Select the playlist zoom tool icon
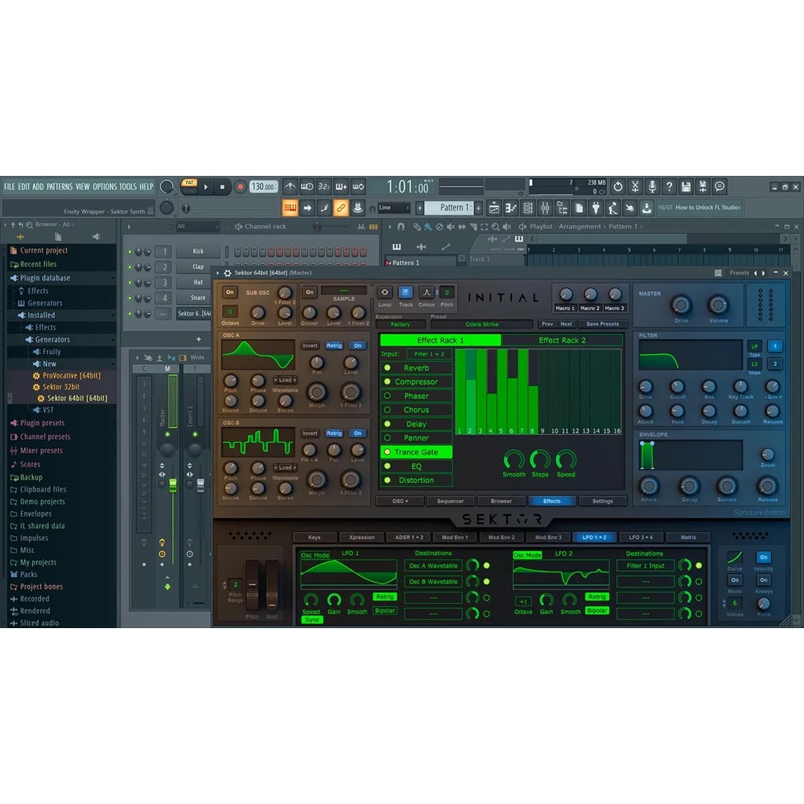The height and width of the screenshot is (804, 804). (x=495, y=226)
